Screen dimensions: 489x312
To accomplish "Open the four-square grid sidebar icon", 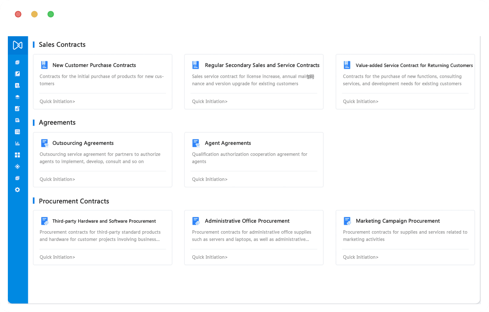I will 18,155.
